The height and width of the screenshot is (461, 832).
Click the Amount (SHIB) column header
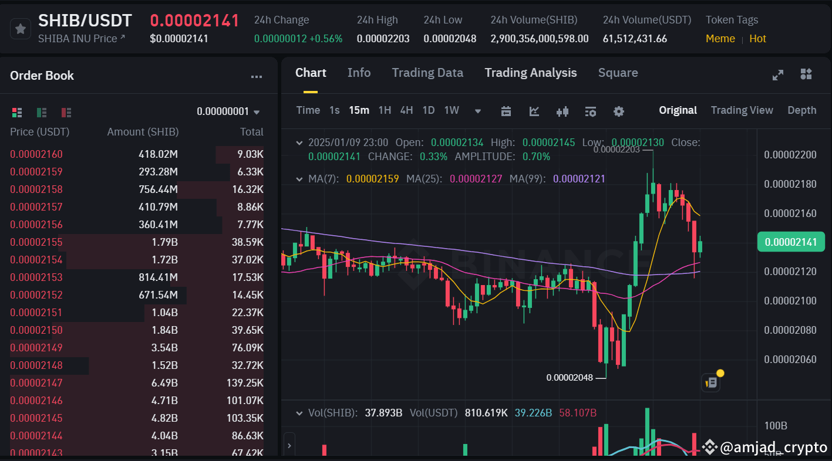tap(143, 132)
